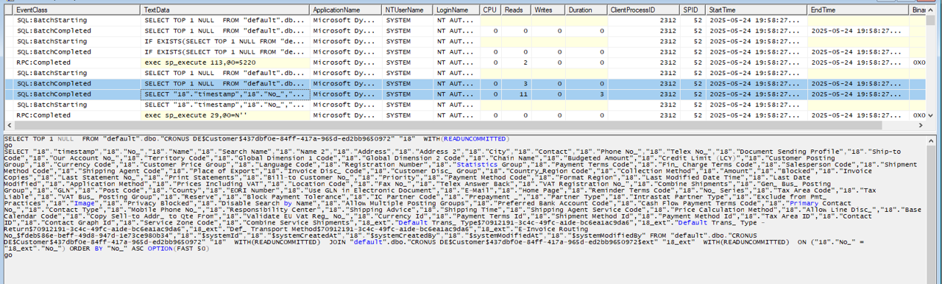942x284 pixels.
Task: Click the Reads value 2 cell
Action: (517, 63)
